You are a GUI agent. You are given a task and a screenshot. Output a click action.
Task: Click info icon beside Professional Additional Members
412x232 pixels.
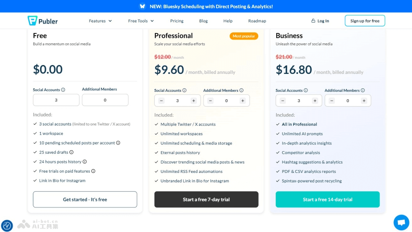pyautogui.click(x=241, y=90)
